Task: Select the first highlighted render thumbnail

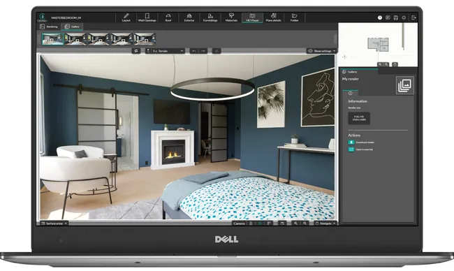Action: click(52, 39)
